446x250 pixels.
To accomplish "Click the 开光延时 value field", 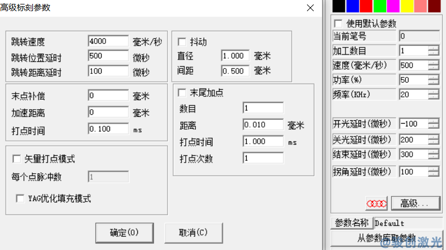I will pos(414,124).
